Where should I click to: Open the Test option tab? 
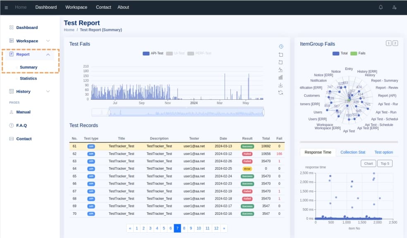383,152
